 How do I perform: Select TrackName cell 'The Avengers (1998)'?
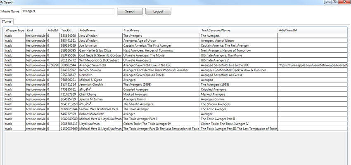(x=161, y=85)
